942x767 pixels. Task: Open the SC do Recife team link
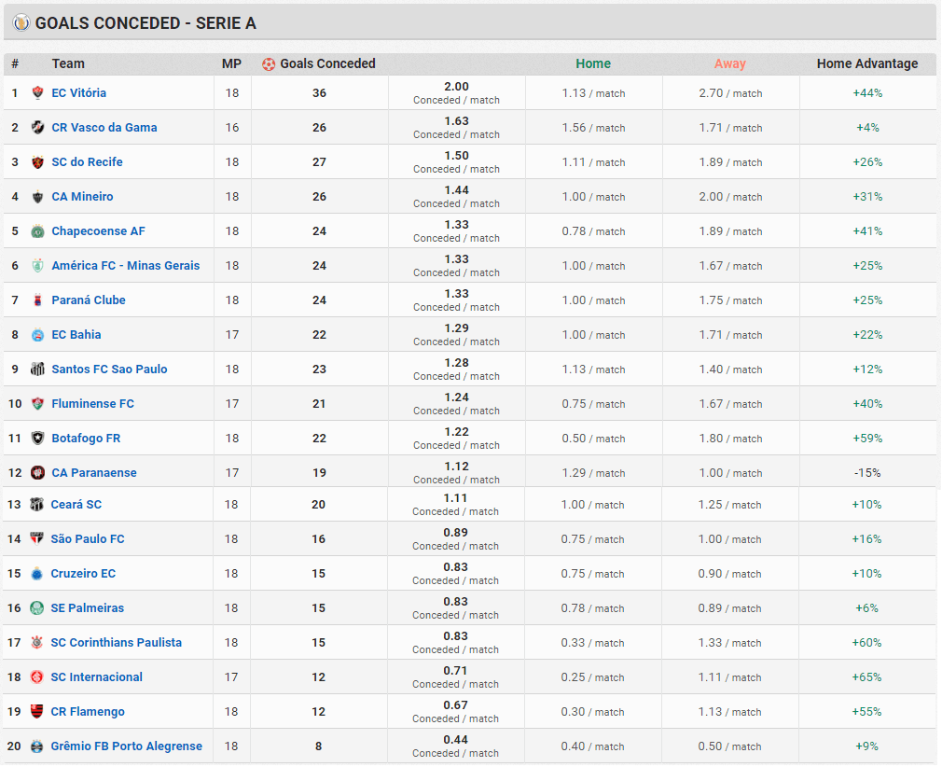tap(87, 161)
